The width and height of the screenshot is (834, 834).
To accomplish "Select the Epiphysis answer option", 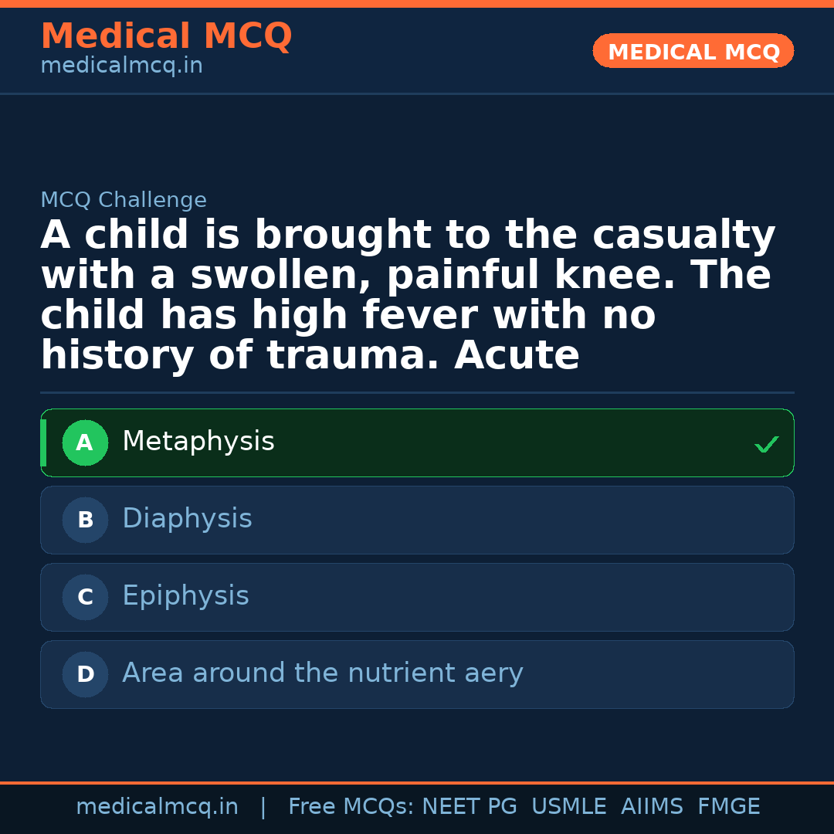I will click(417, 597).
